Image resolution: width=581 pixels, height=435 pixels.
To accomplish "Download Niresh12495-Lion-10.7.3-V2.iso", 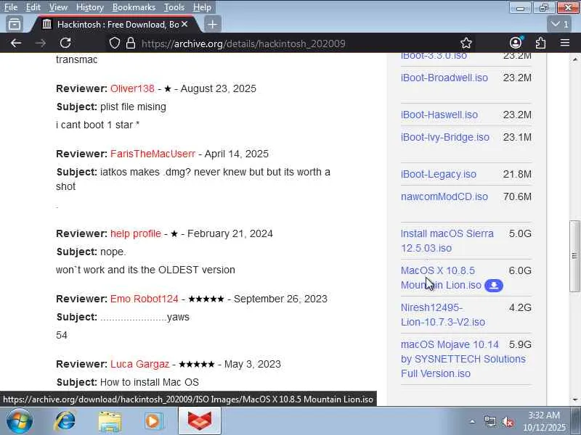I will point(443,315).
